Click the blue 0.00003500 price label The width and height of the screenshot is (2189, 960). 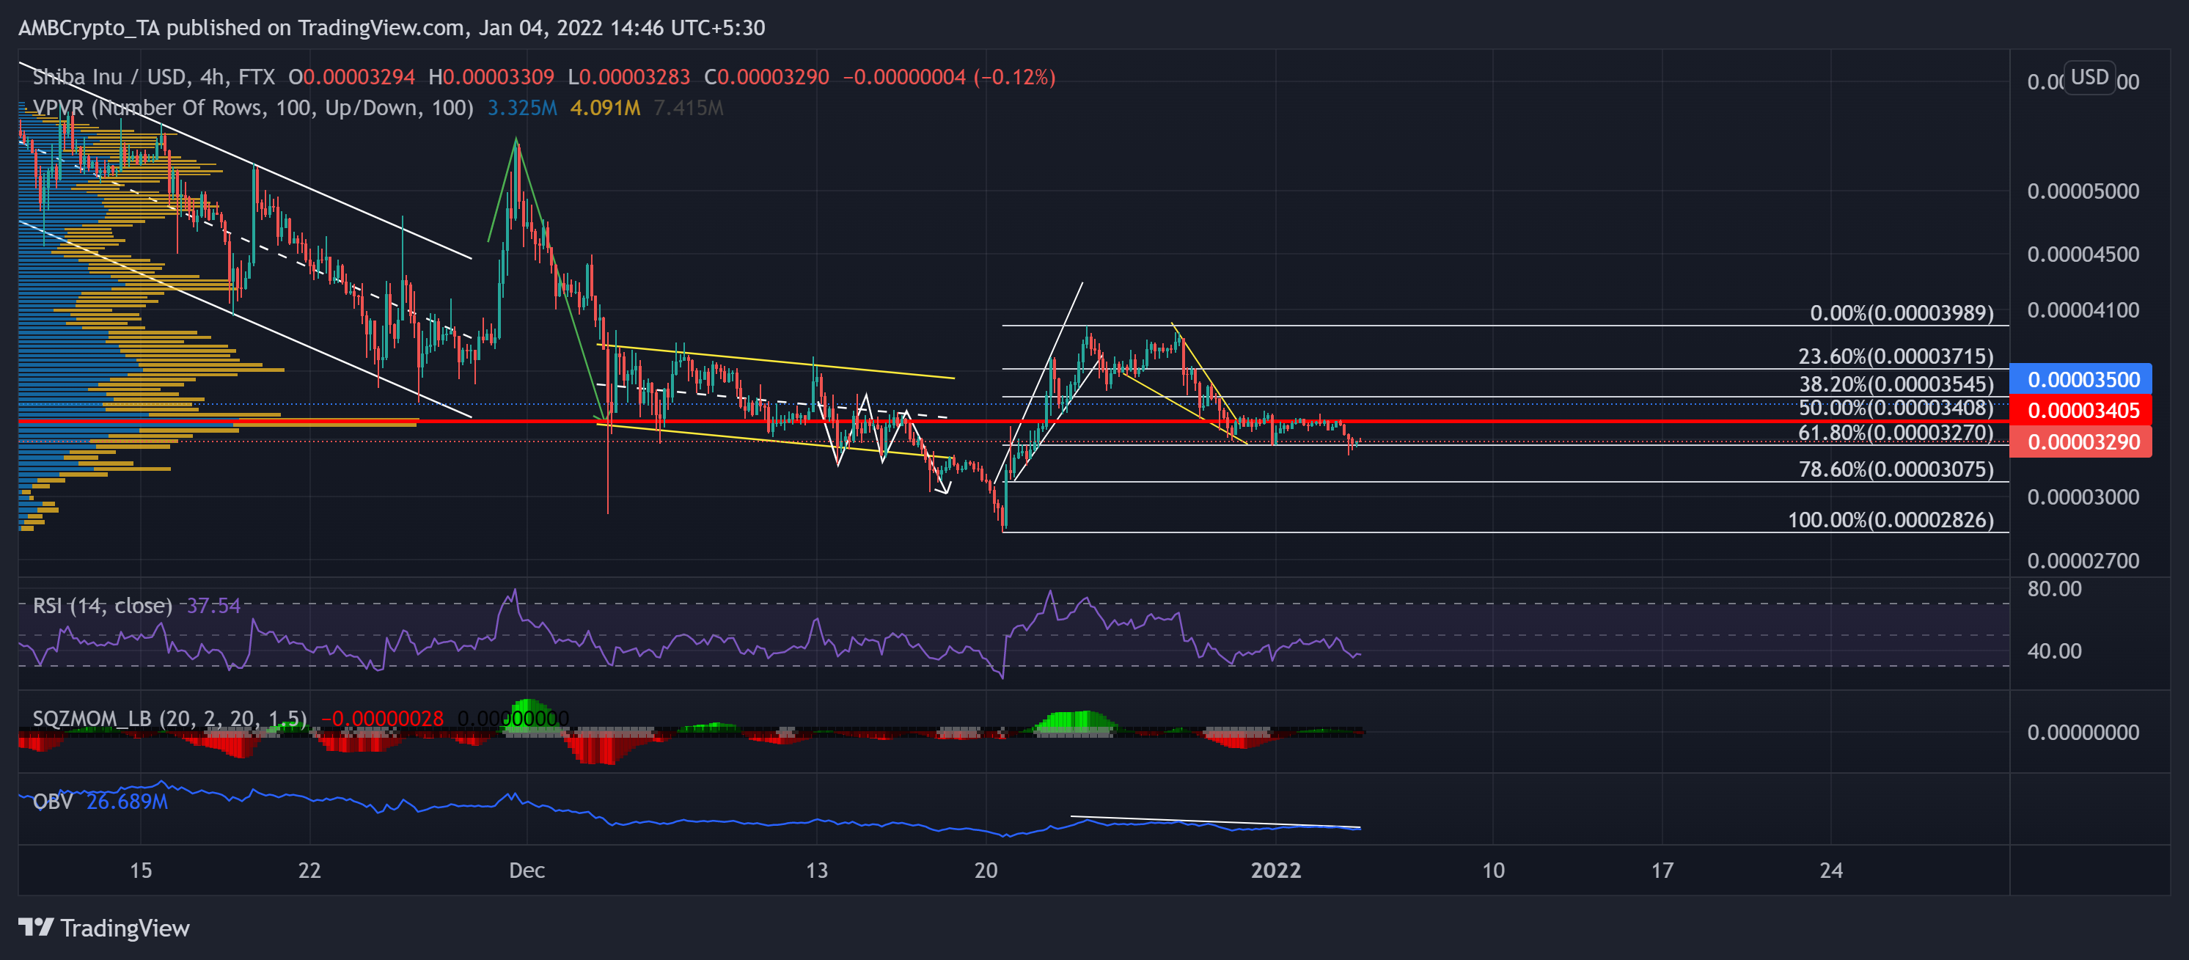[2082, 380]
